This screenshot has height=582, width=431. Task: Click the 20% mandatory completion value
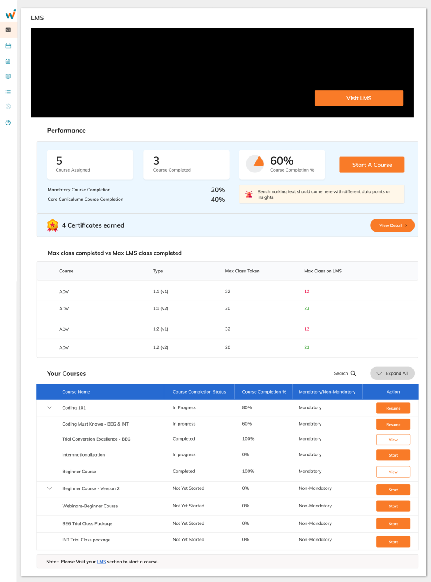(218, 190)
